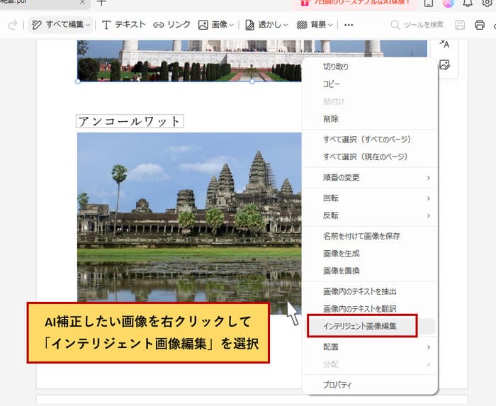
Task: Choose 名前を付けて画像を保存
Action: [x=370, y=236]
